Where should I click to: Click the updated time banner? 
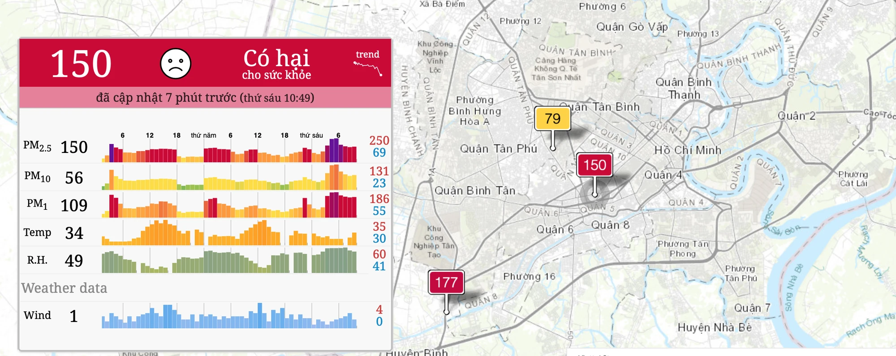205,97
